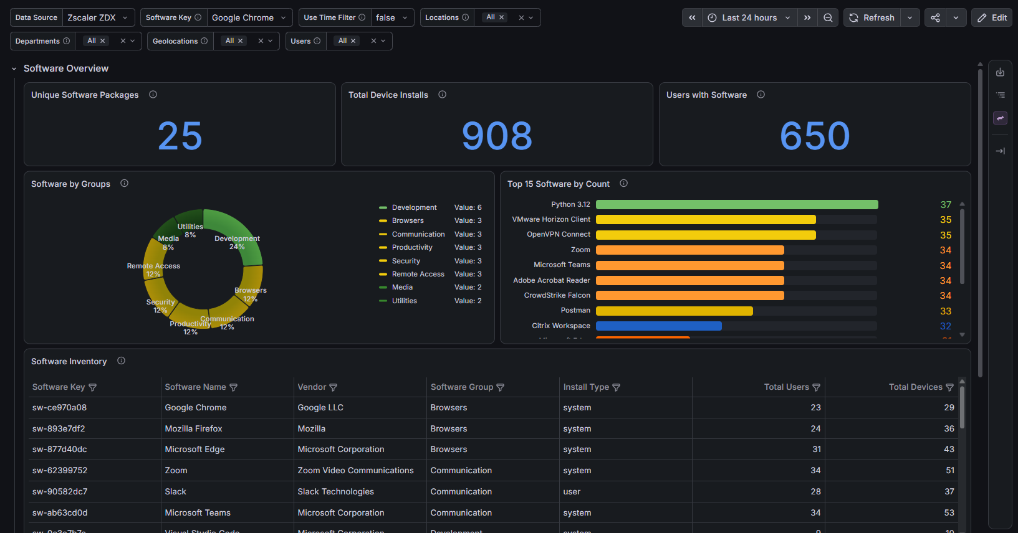Viewport: 1018px width, 533px height.
Task: Open the share dashboard icon
Action: tap(935, 17)
